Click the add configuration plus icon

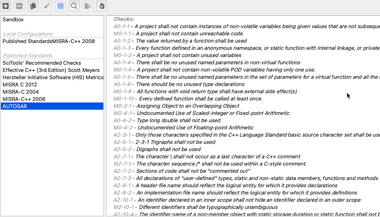tap(6, 6)
